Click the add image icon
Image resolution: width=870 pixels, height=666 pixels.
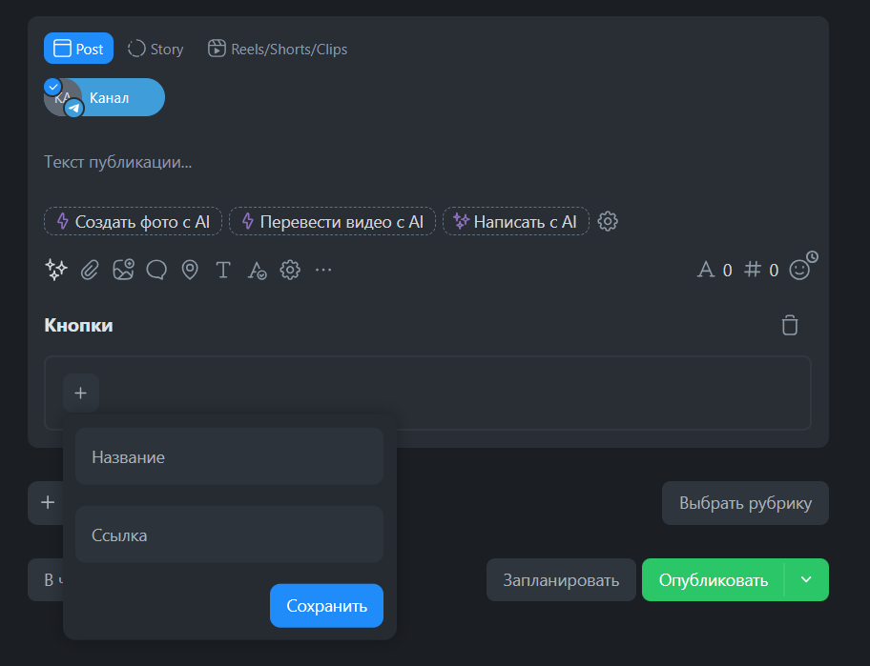pos(123,270)
